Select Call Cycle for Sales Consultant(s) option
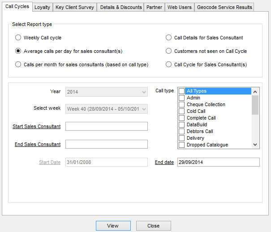 coord(169,64)
